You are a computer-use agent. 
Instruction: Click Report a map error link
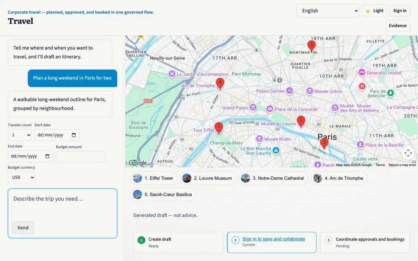pos(402,165)
